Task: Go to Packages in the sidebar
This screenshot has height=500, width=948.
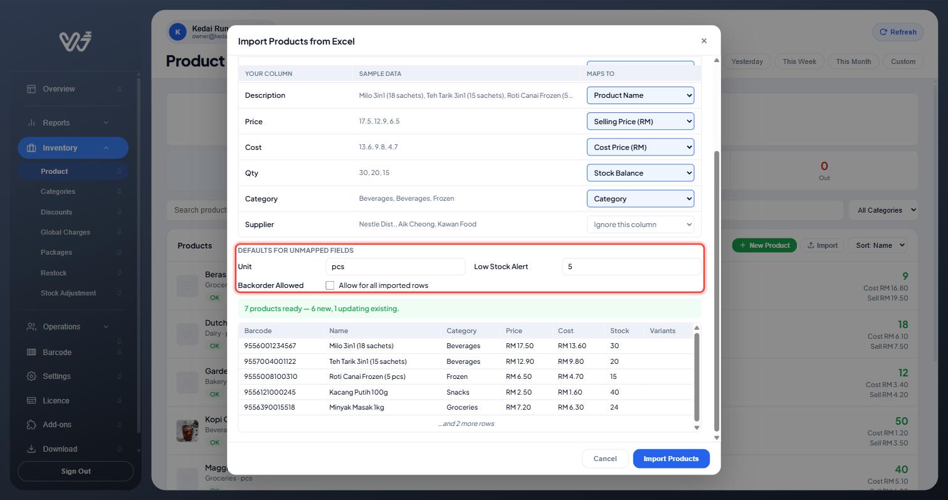Action: pos(56,252)
